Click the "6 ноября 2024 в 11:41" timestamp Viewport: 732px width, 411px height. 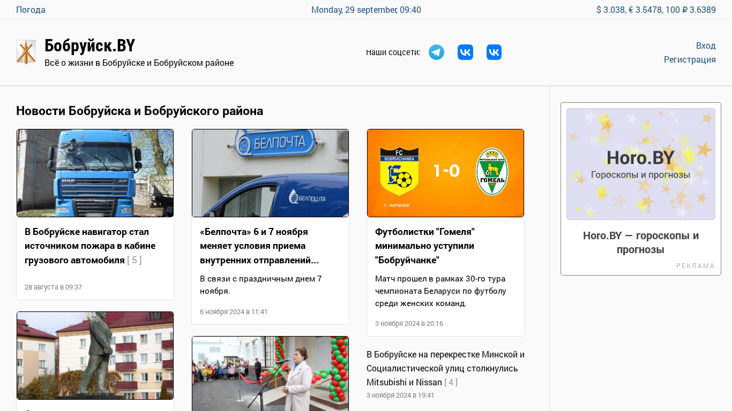pyautogui.click(x=234, y=311)
